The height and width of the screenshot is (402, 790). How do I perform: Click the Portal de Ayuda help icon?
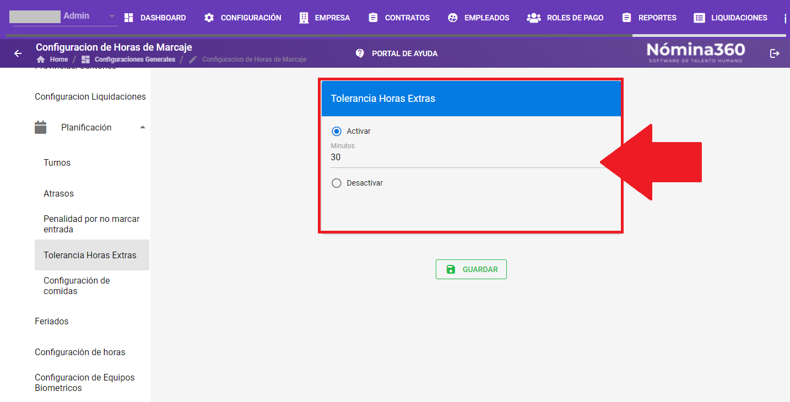point(360,53)
